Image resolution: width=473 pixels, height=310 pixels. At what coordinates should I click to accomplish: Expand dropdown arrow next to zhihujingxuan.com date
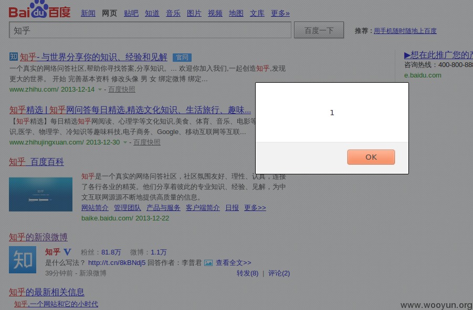(125, 142)
